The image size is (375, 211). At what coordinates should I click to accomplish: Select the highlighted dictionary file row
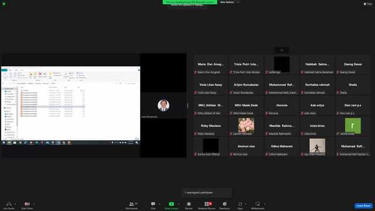pyautogui.click(x=52, y=107)
